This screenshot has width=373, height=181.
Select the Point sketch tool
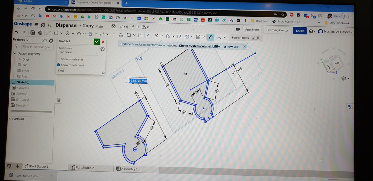113,34
